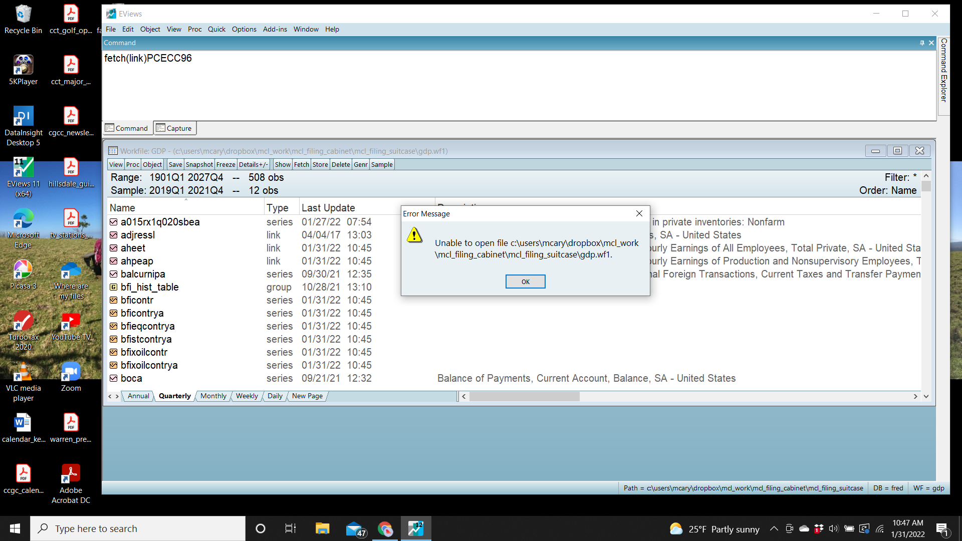The height and width of the screenshot is (541, 962).
Task: Toggle Details+/- in the workfile toolbar
Action: 253,164
